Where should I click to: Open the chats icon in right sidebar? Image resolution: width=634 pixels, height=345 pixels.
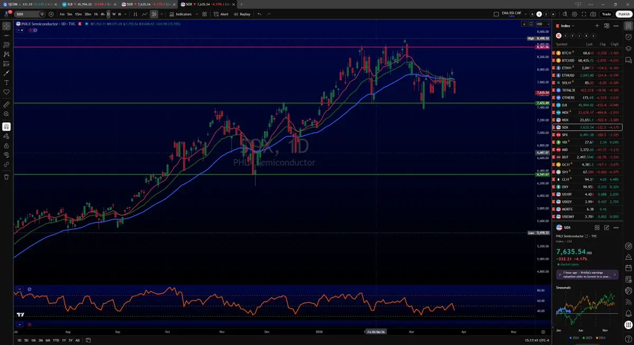coord(628,60)
